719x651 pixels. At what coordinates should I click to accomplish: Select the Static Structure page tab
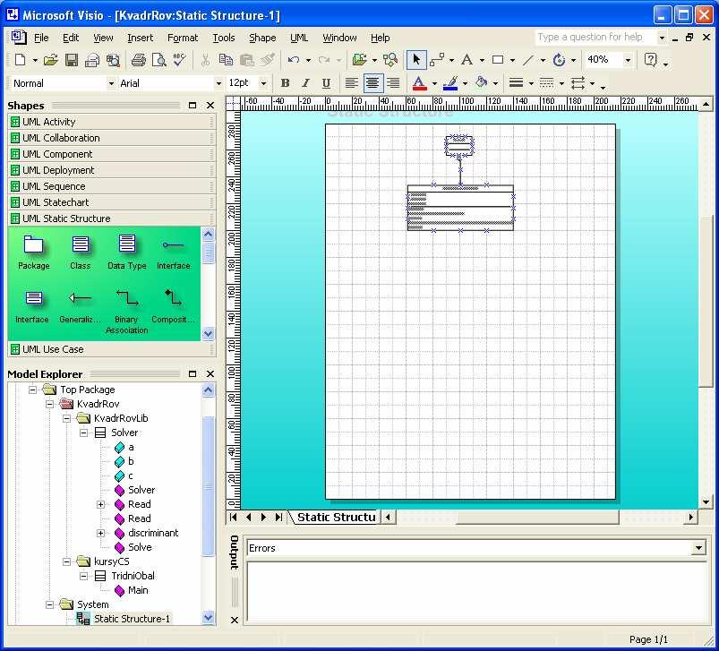[x=336, y=518]
